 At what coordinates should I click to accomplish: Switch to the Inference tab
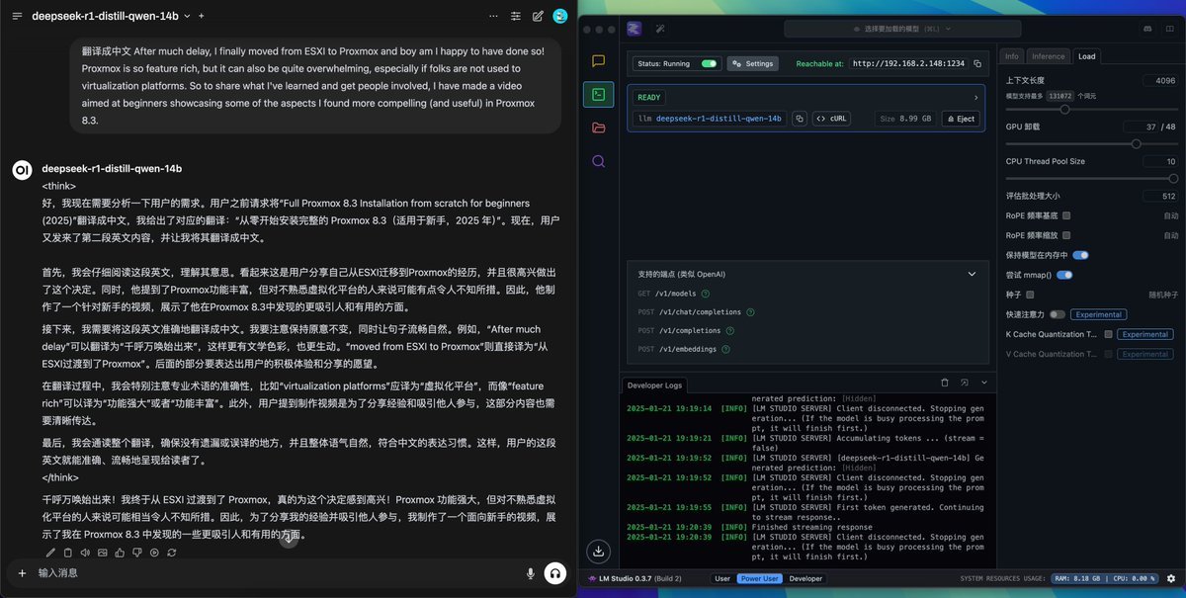(x=1048, y=56)
